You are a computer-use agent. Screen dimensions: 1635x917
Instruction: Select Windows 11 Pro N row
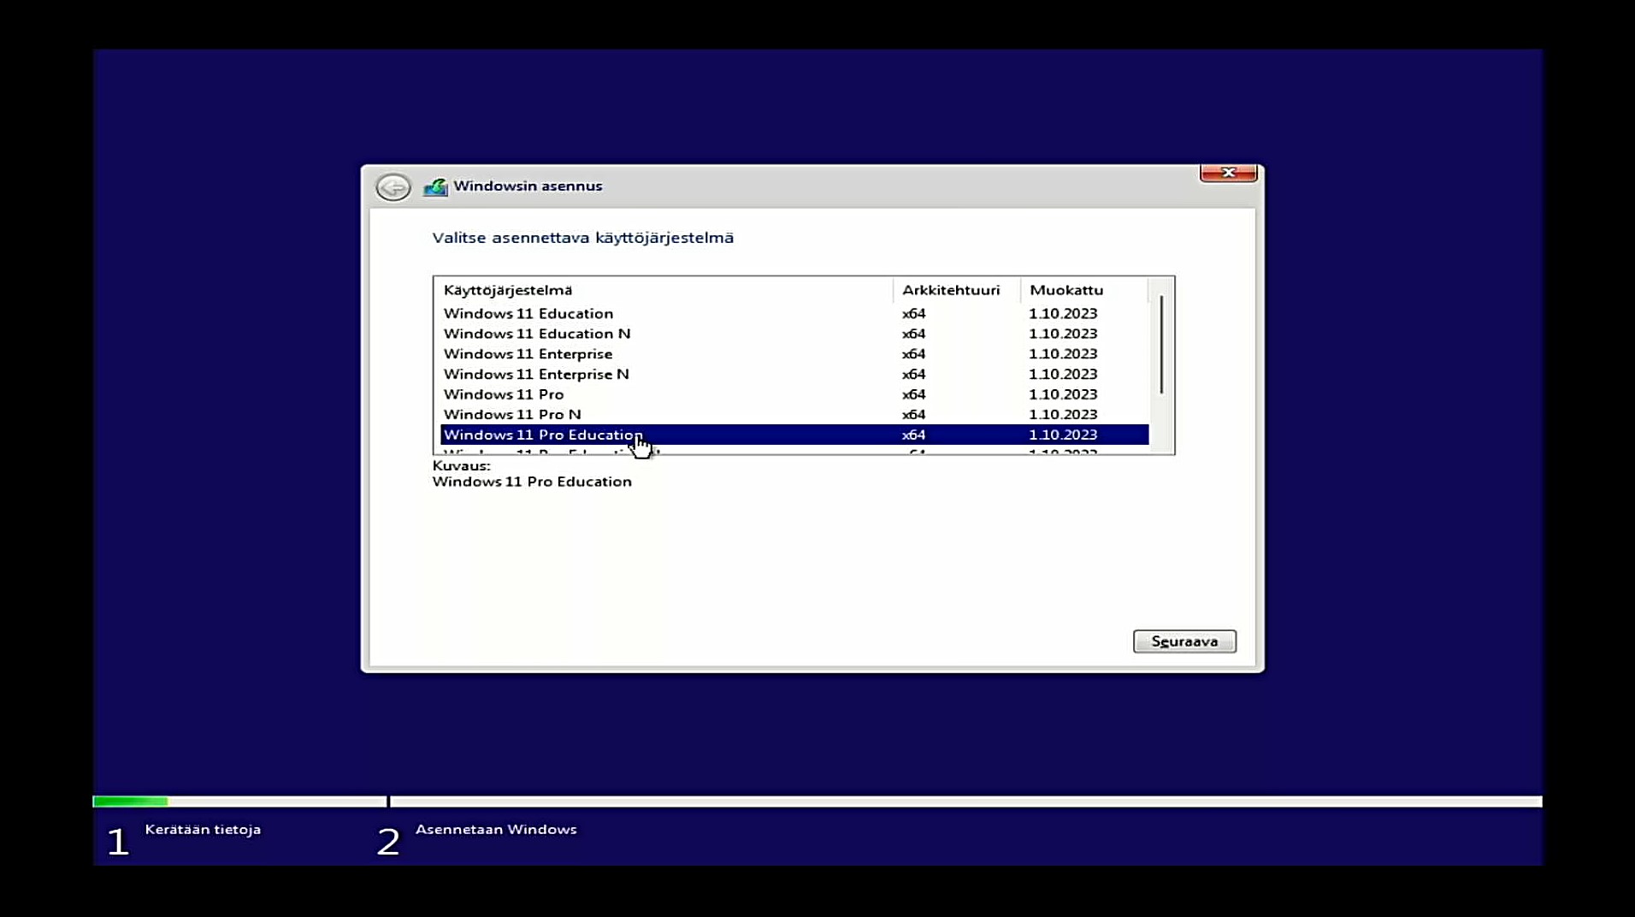click(x=794, y=415)
